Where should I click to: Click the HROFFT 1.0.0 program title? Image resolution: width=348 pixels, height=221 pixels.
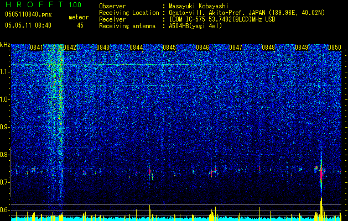point(43,4)
